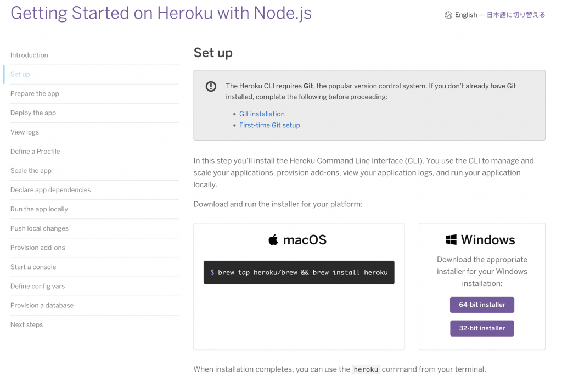This screenshot has width=562, height=381.
Task: Click the Windows logo icon
Action: (x=451, y=240)
